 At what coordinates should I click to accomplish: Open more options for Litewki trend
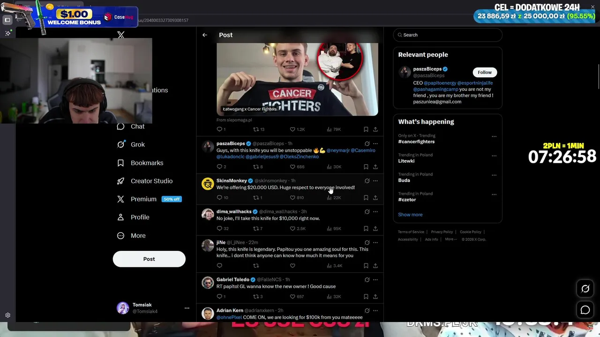tap(494, 155)
